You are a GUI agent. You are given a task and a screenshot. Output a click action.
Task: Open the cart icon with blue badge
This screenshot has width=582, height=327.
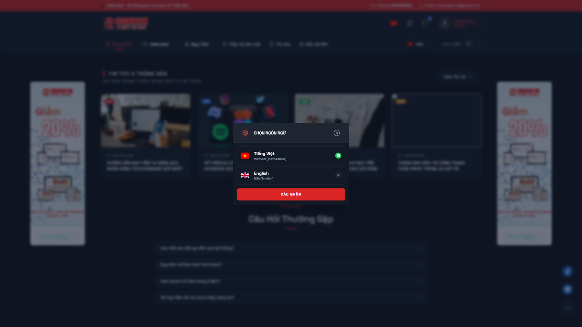[x=425, y=23]
